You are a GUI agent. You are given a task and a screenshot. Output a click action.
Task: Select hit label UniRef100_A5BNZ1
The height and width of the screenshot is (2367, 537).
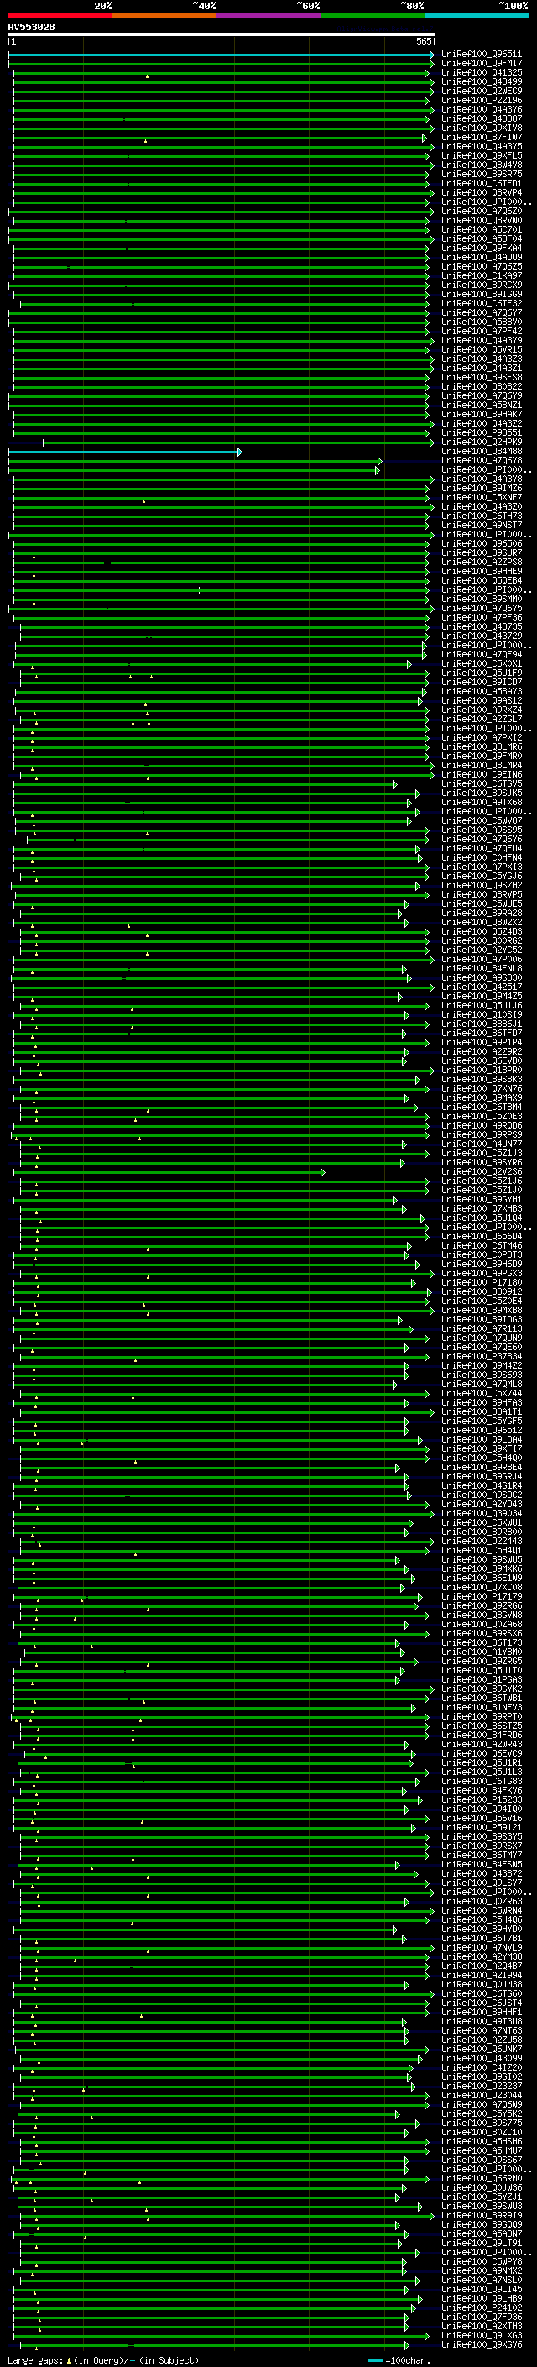(482, 406)
